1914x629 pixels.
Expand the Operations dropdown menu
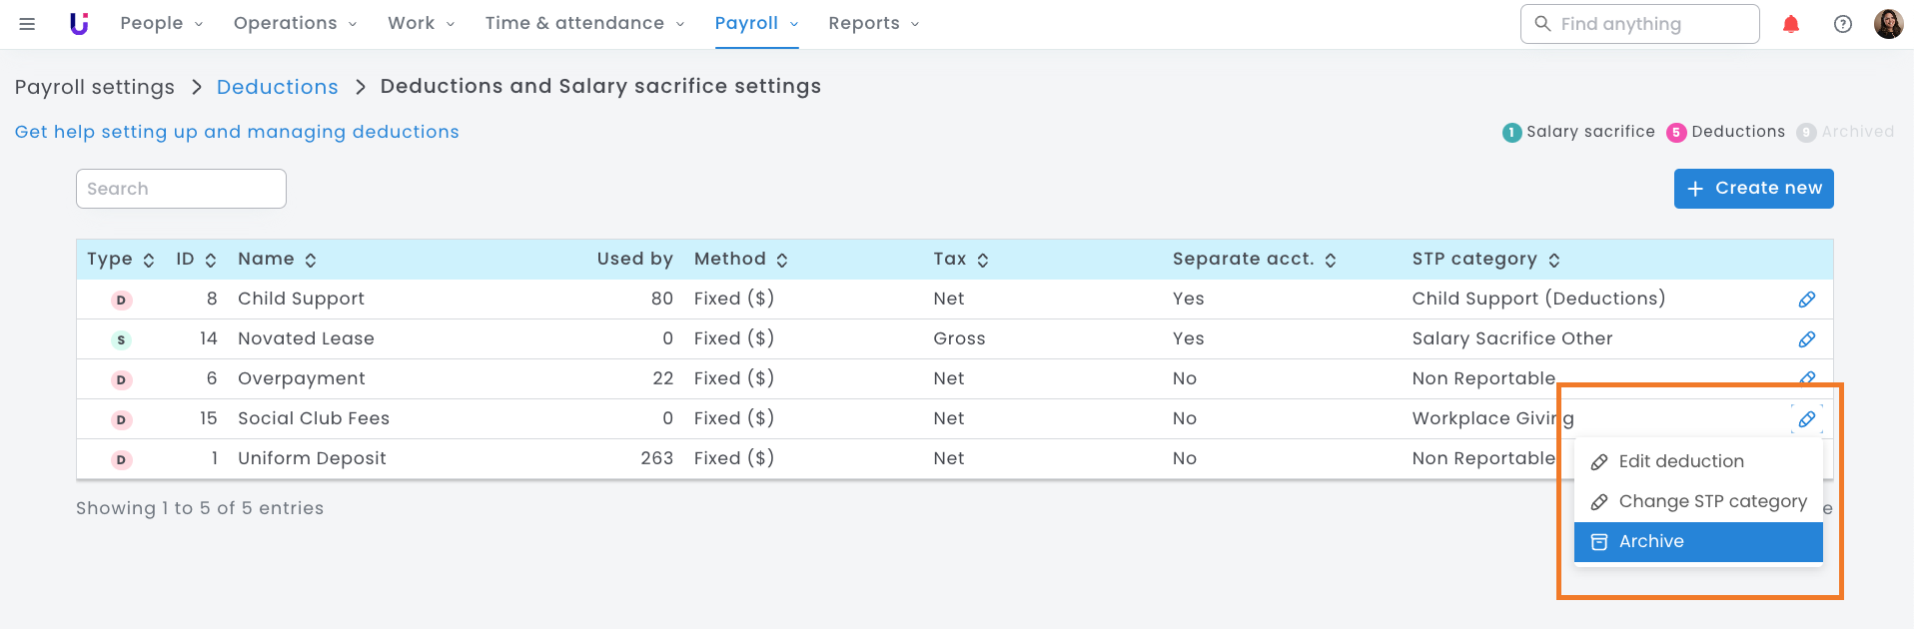(x=295, y=24)
